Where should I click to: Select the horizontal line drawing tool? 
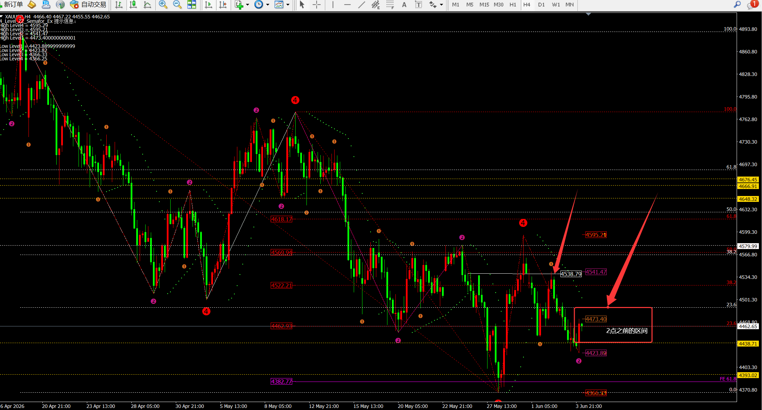pyautogui.click(x=347, y=5)
